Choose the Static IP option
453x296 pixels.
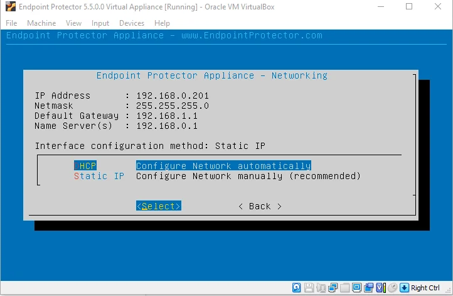[99, 175]
